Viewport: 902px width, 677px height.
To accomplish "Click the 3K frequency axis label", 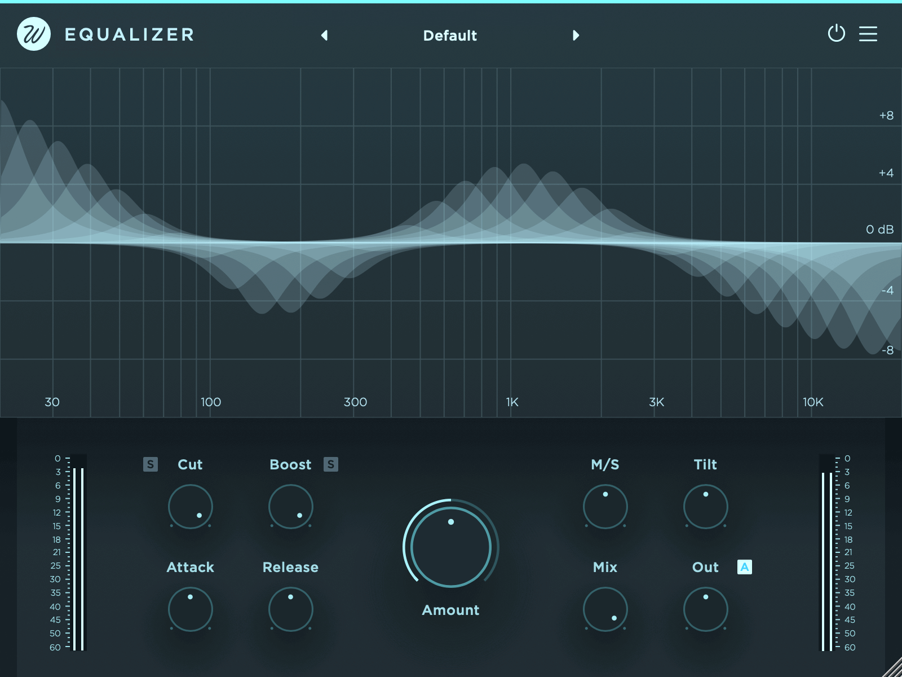I will 657,402.
